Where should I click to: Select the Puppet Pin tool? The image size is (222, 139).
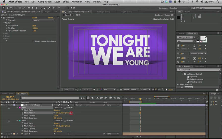[x=59, y=8]
